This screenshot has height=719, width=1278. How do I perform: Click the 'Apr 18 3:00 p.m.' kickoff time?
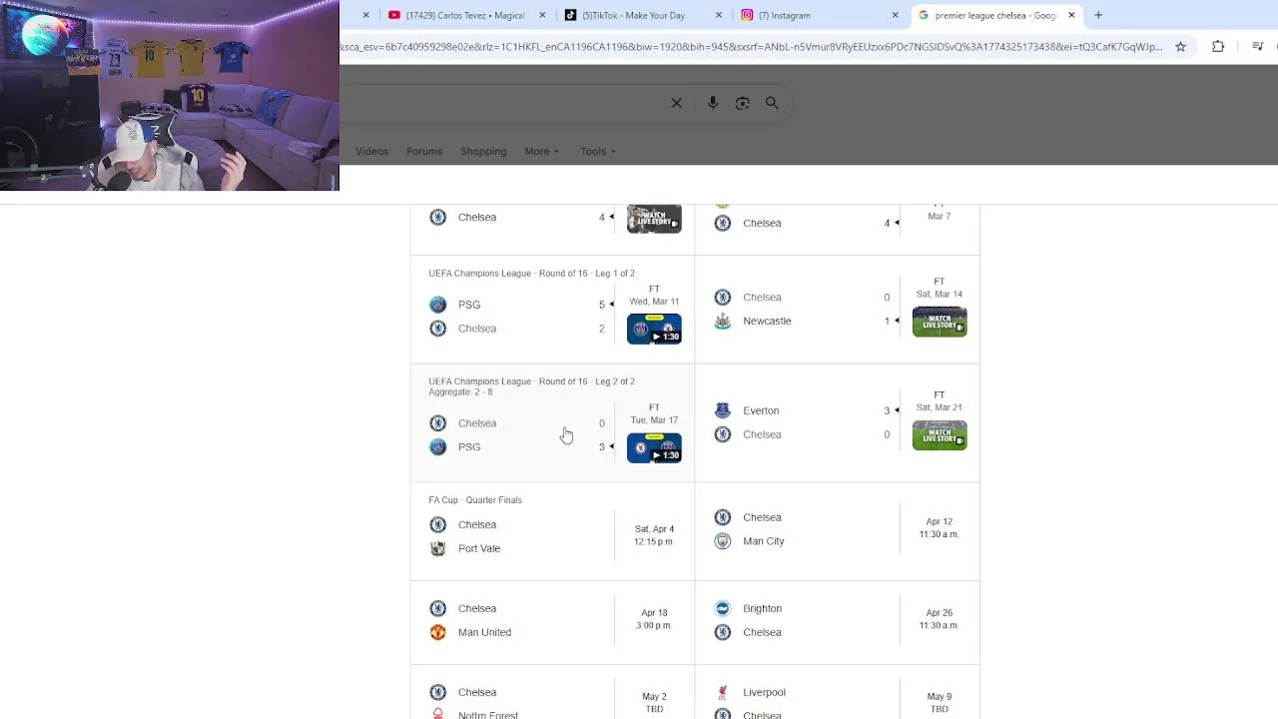tap(654, 619)
